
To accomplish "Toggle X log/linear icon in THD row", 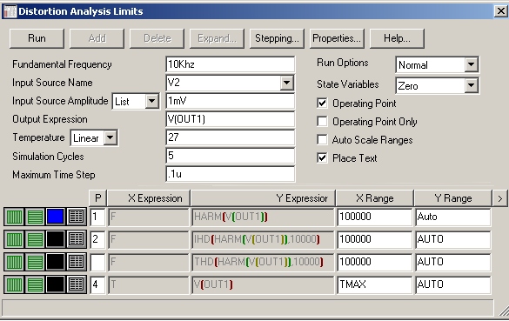I will (14, 262).
